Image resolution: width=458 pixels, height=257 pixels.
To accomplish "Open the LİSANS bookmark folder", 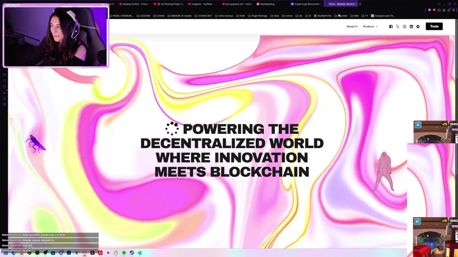I will (159, 16).
